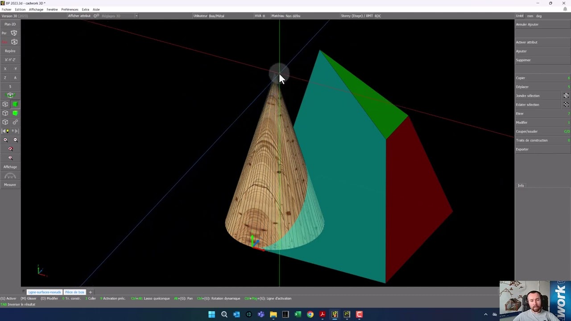Open the Mesurer tool
The width and height of the screenshot is (571, 321).
click(10, 185)
